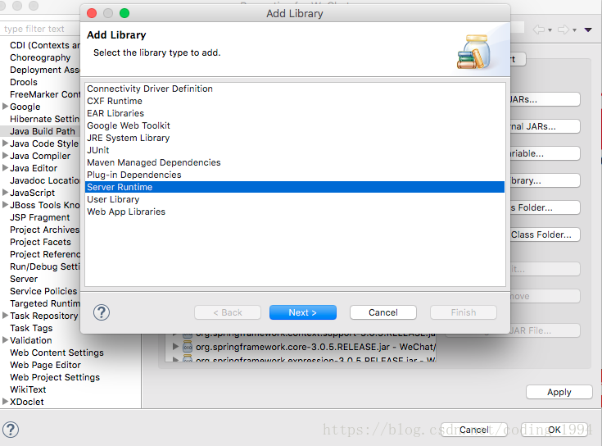The height and width of the screenshot is (446, 602).
Task: Open the Choreography settings page
Action: 40,57
